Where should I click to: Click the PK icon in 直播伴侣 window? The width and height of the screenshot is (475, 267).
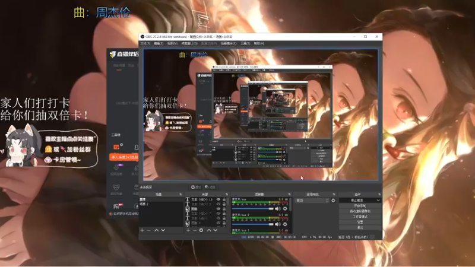pyautogui.click(x=116, y=206)
